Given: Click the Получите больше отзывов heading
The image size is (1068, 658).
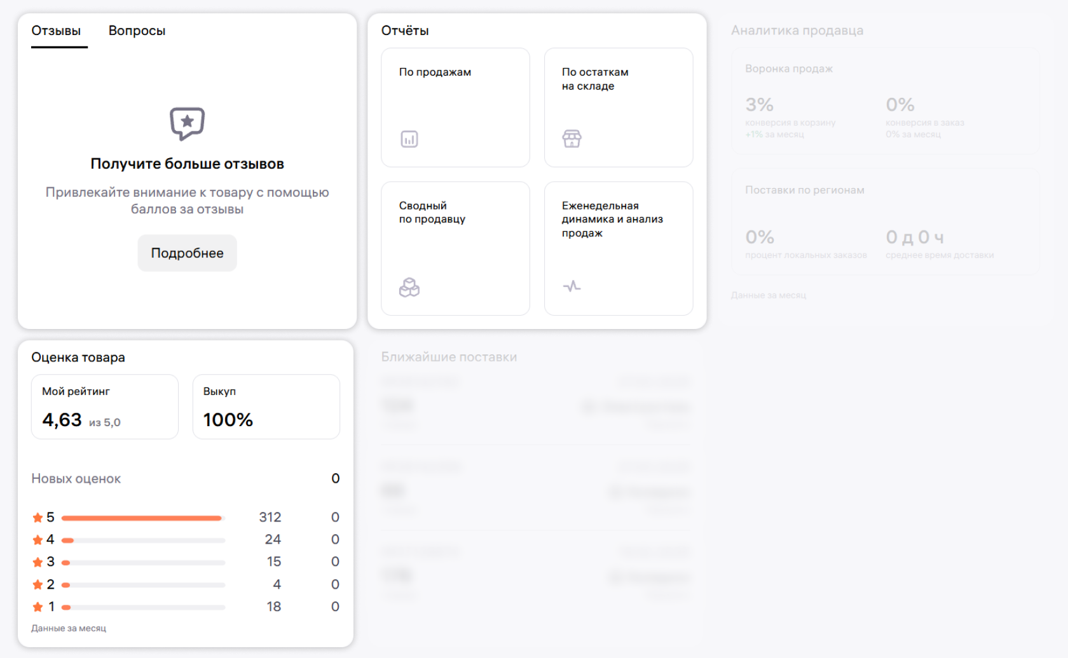Looking at the screenshot, I should click(187, 164).
